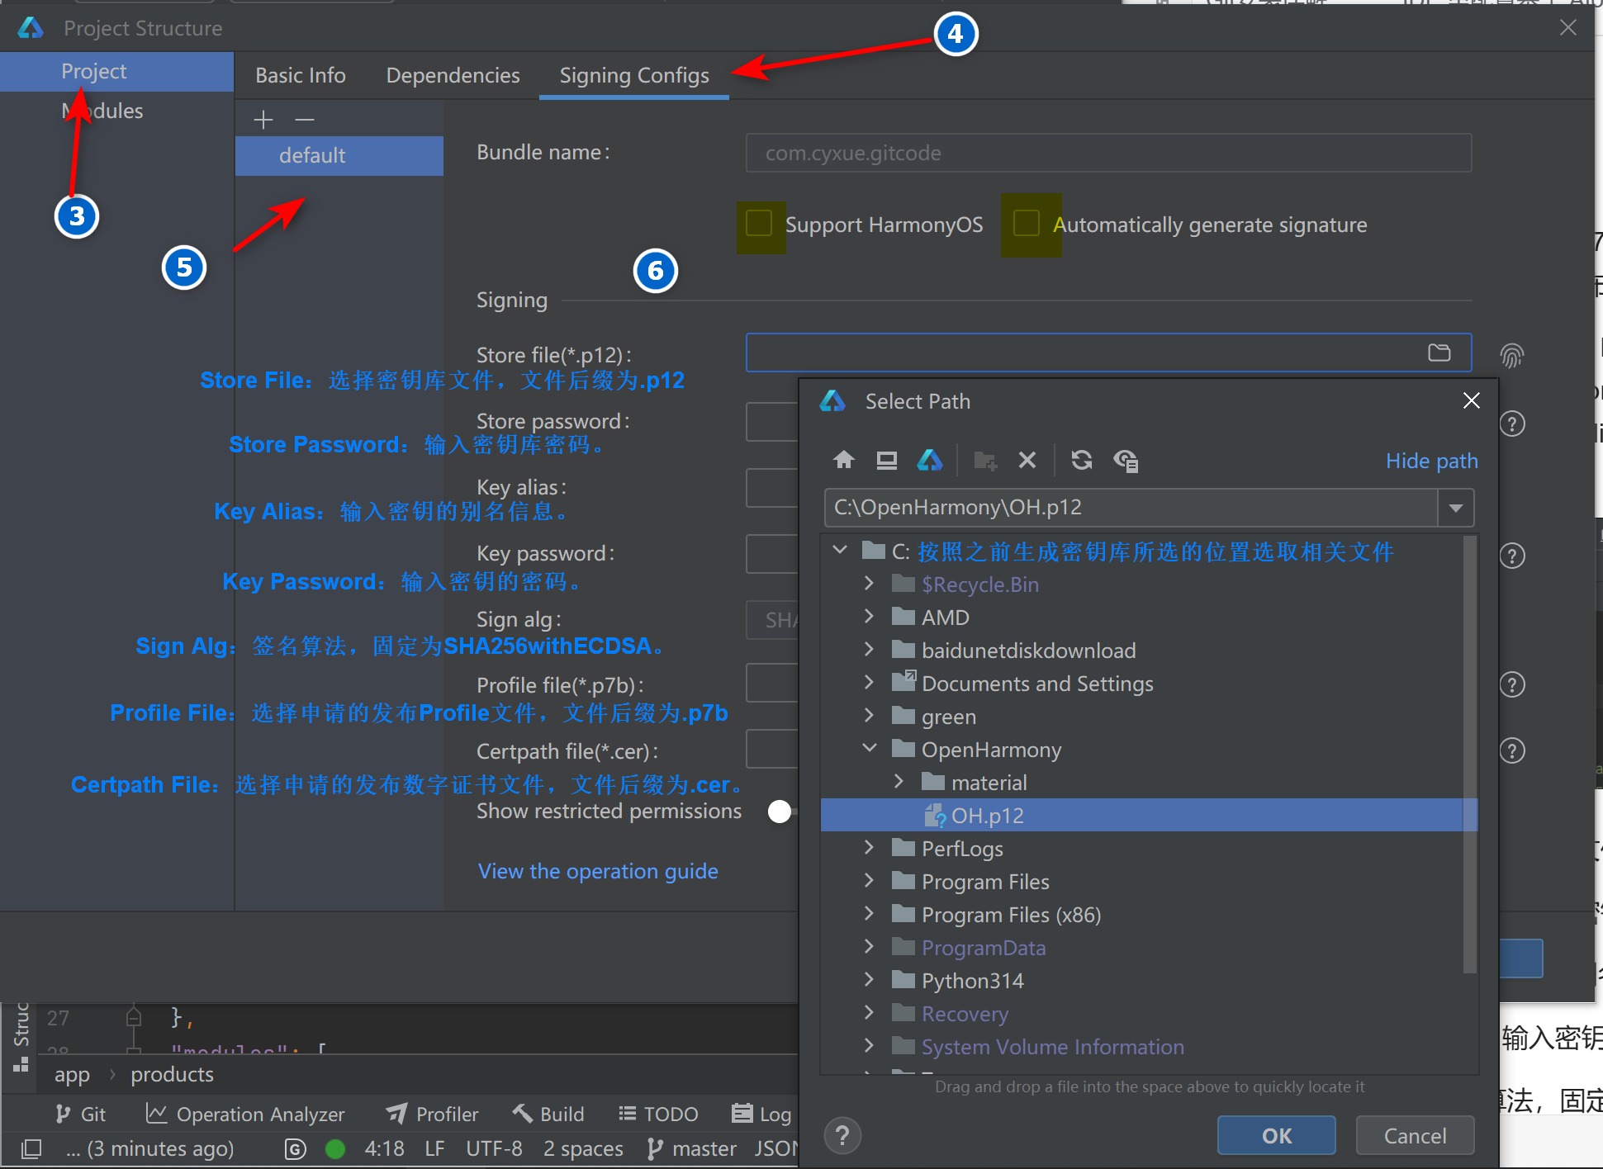
Task: Click the fingerprint icon beside Store file
Action: (x=1511, y=355)
